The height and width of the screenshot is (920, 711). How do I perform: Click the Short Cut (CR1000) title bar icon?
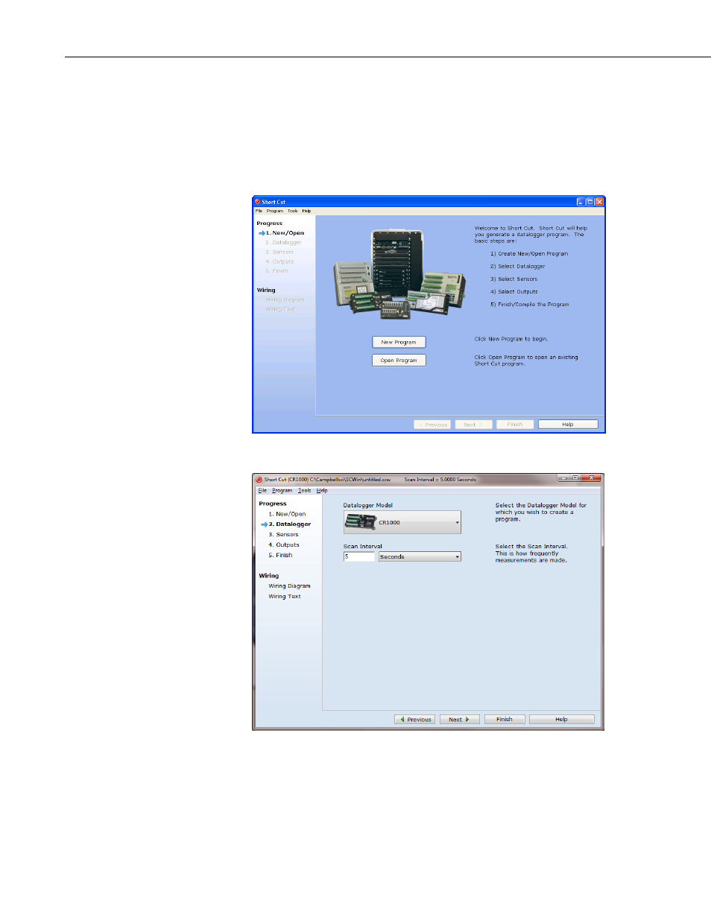(259, 480)
